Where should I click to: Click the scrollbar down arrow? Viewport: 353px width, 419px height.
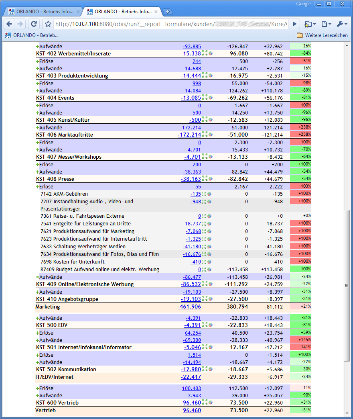347,413
